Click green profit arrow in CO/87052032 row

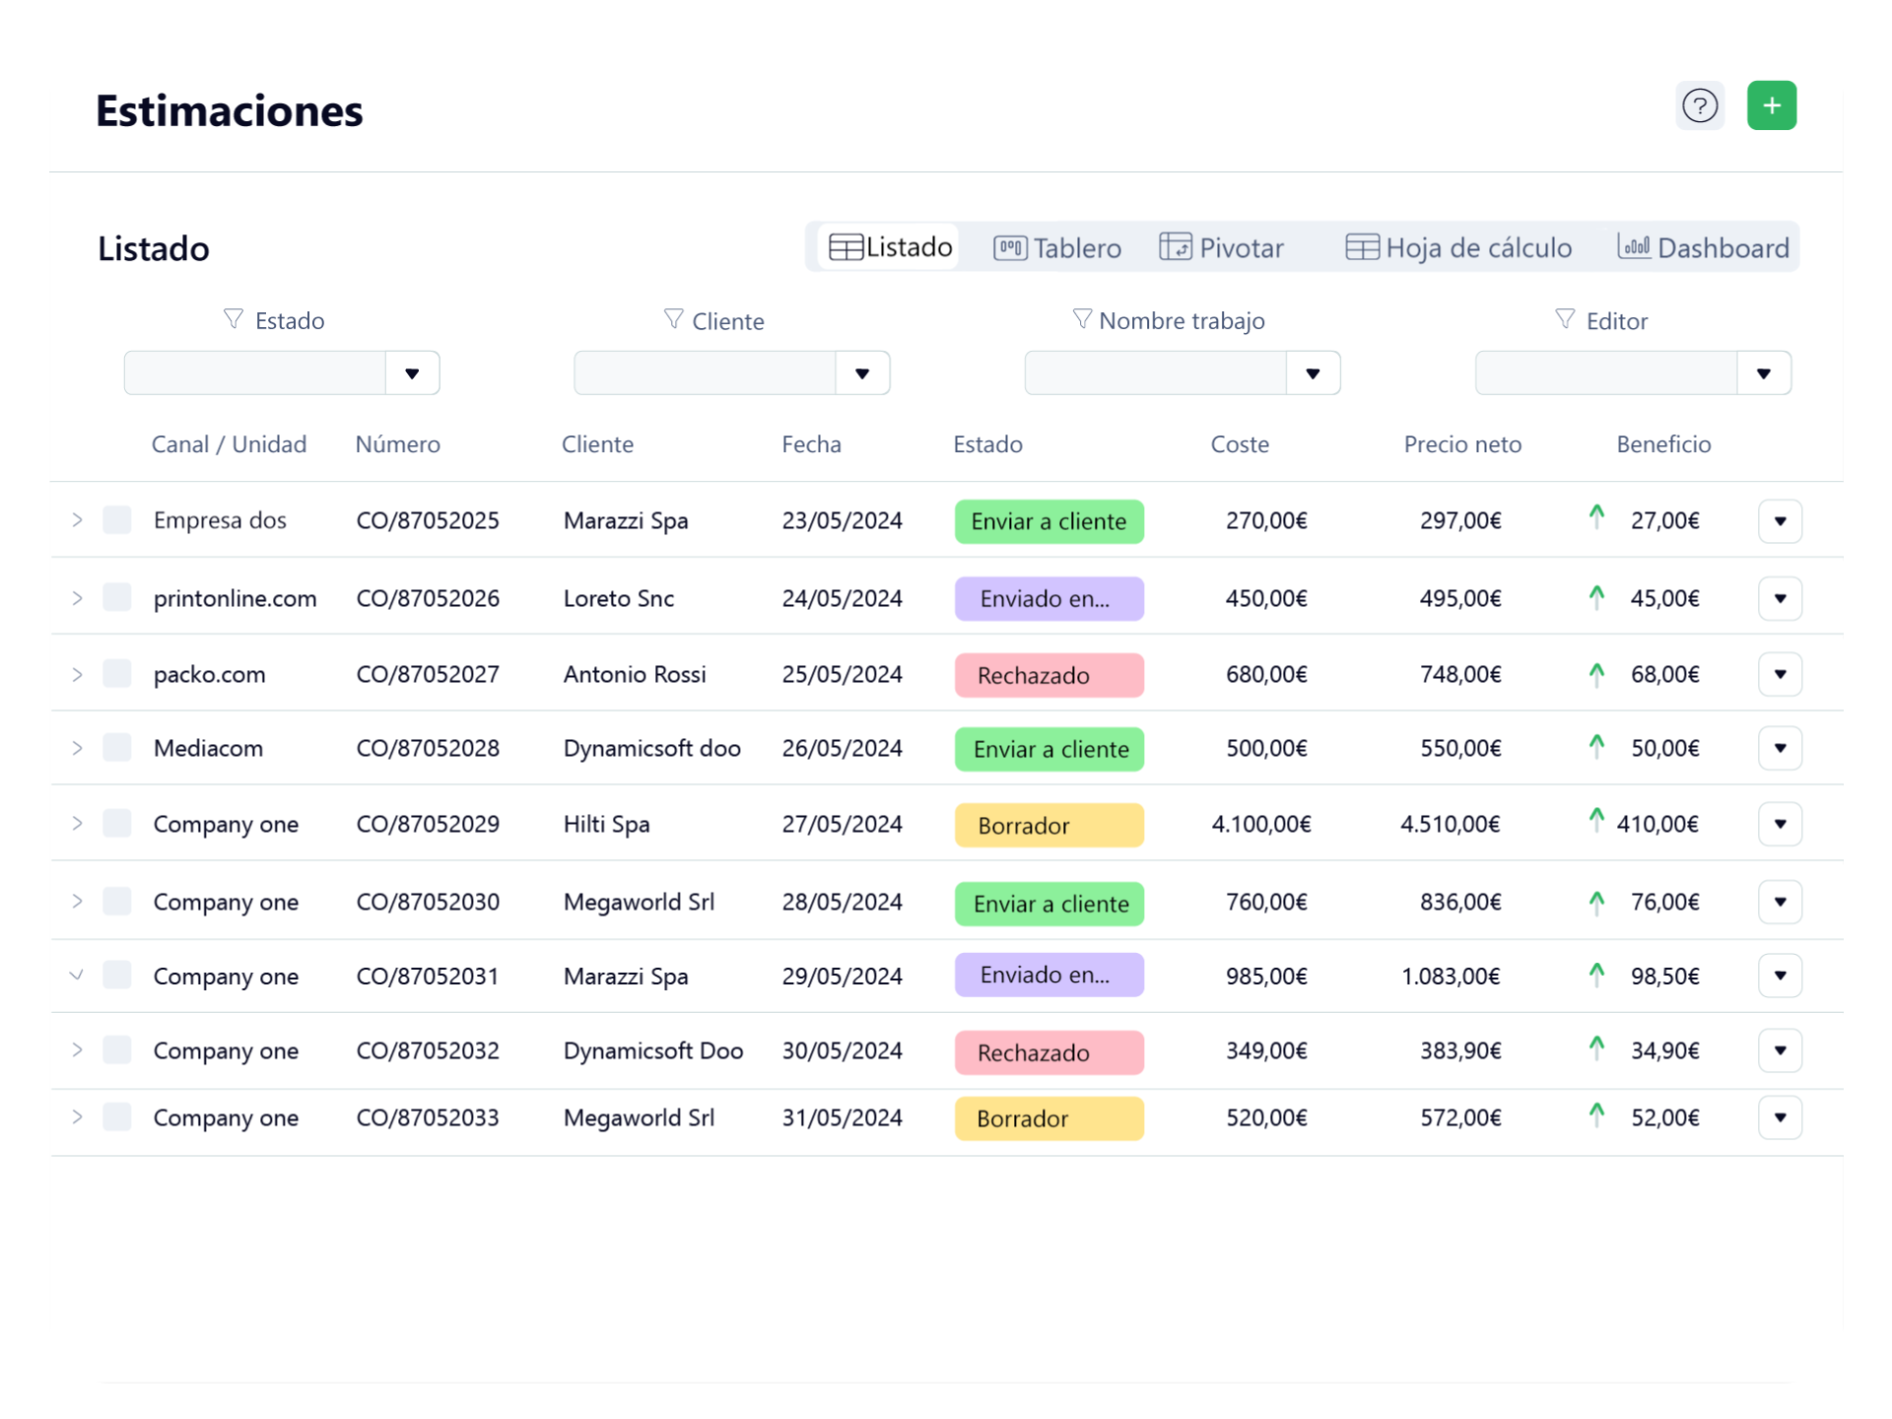[1596, 1047]
